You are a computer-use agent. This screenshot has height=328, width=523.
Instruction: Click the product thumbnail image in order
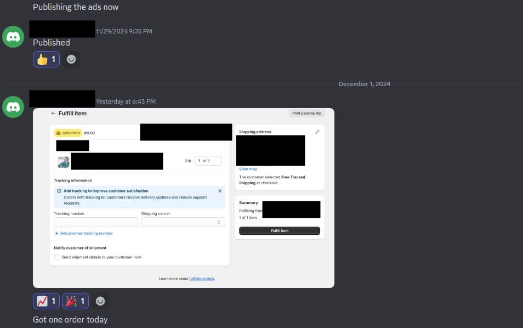pyautogui.click(x=63, y=161)
